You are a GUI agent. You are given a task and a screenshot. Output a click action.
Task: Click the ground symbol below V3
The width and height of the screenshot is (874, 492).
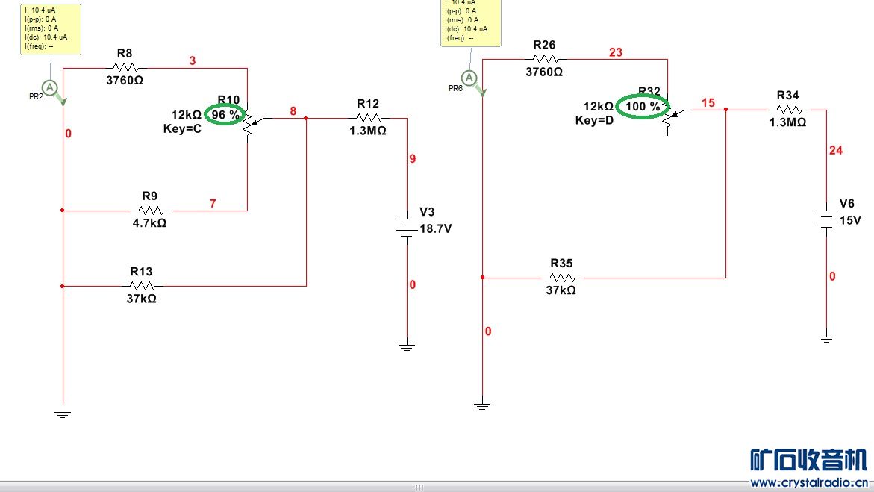[407, 347]
